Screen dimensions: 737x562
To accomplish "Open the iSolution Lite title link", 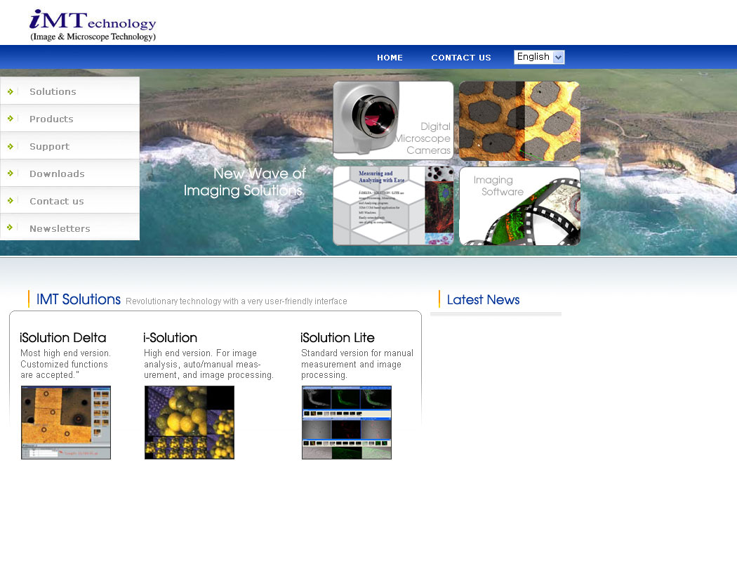I will (x=338, y=338).
